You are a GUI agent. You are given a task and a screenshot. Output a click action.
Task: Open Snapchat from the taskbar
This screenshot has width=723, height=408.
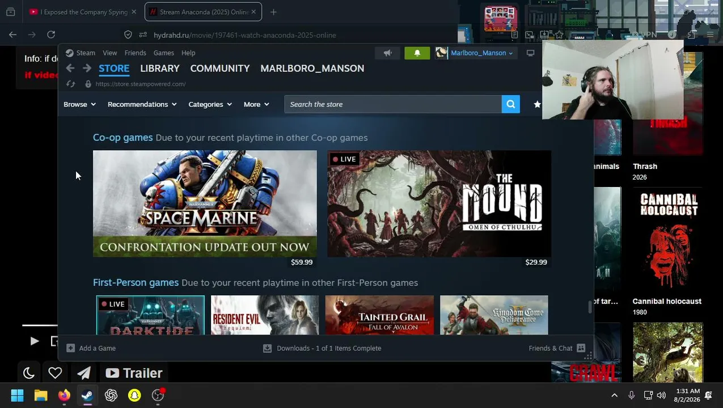(134, 395)
